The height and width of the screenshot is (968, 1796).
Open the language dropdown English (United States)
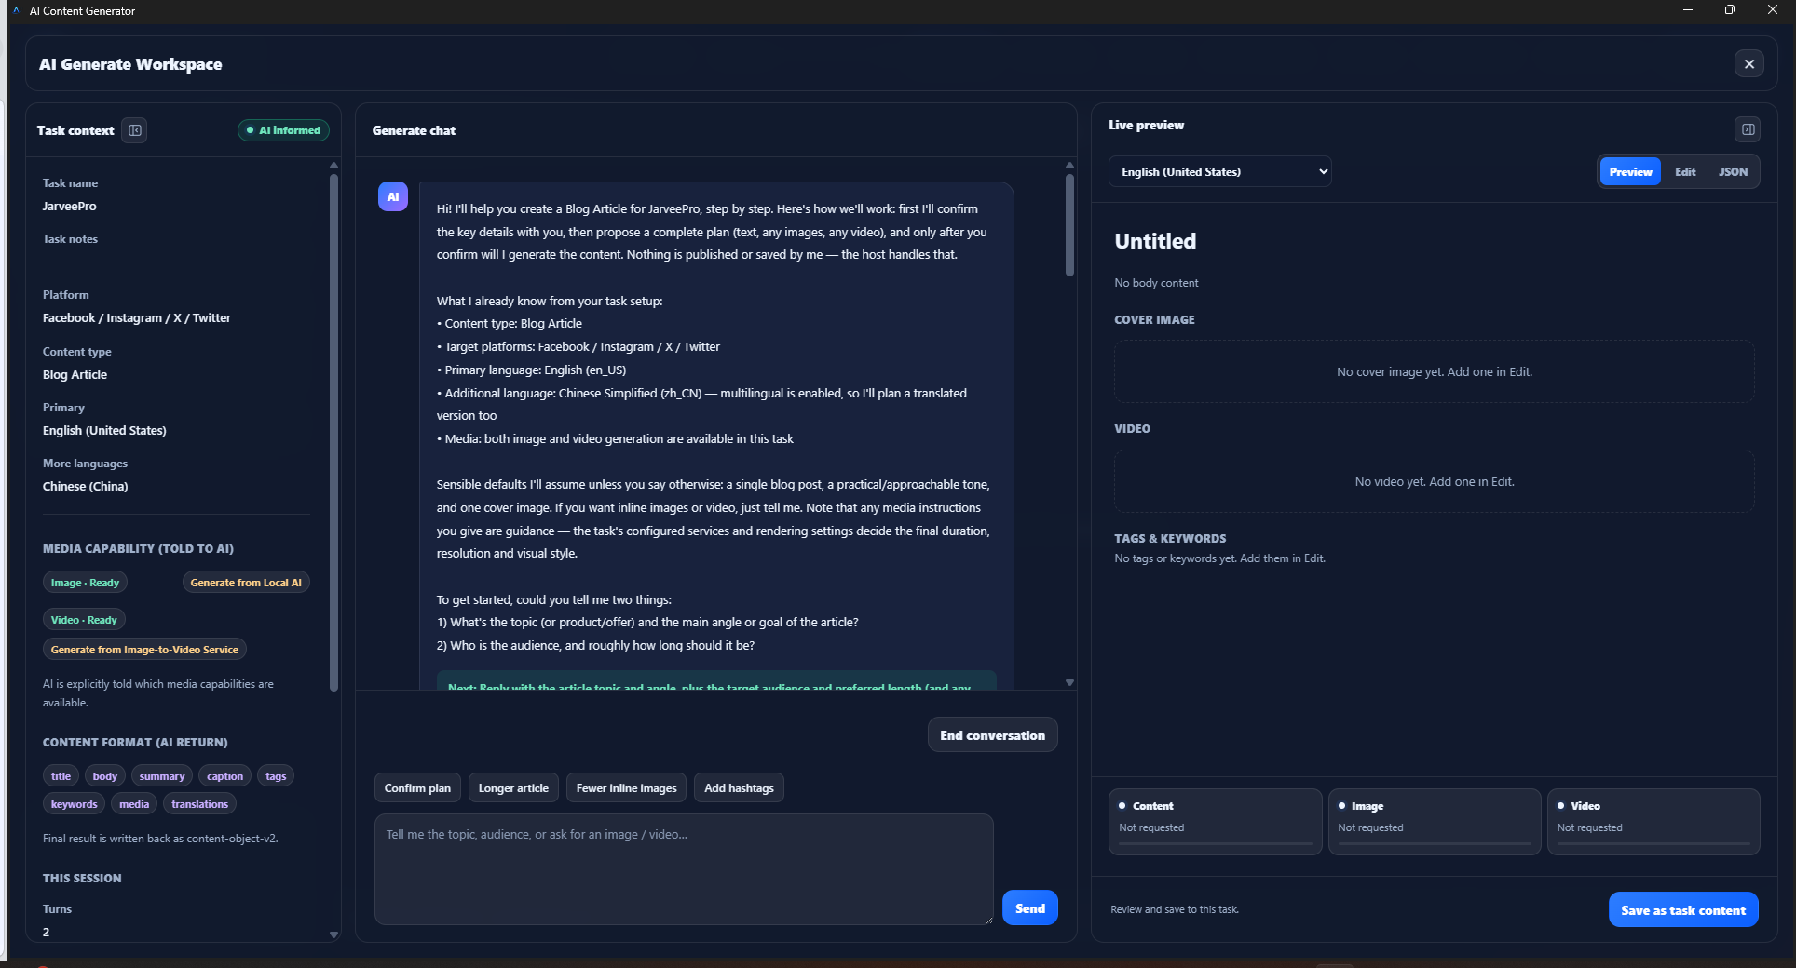(1219, 171)
